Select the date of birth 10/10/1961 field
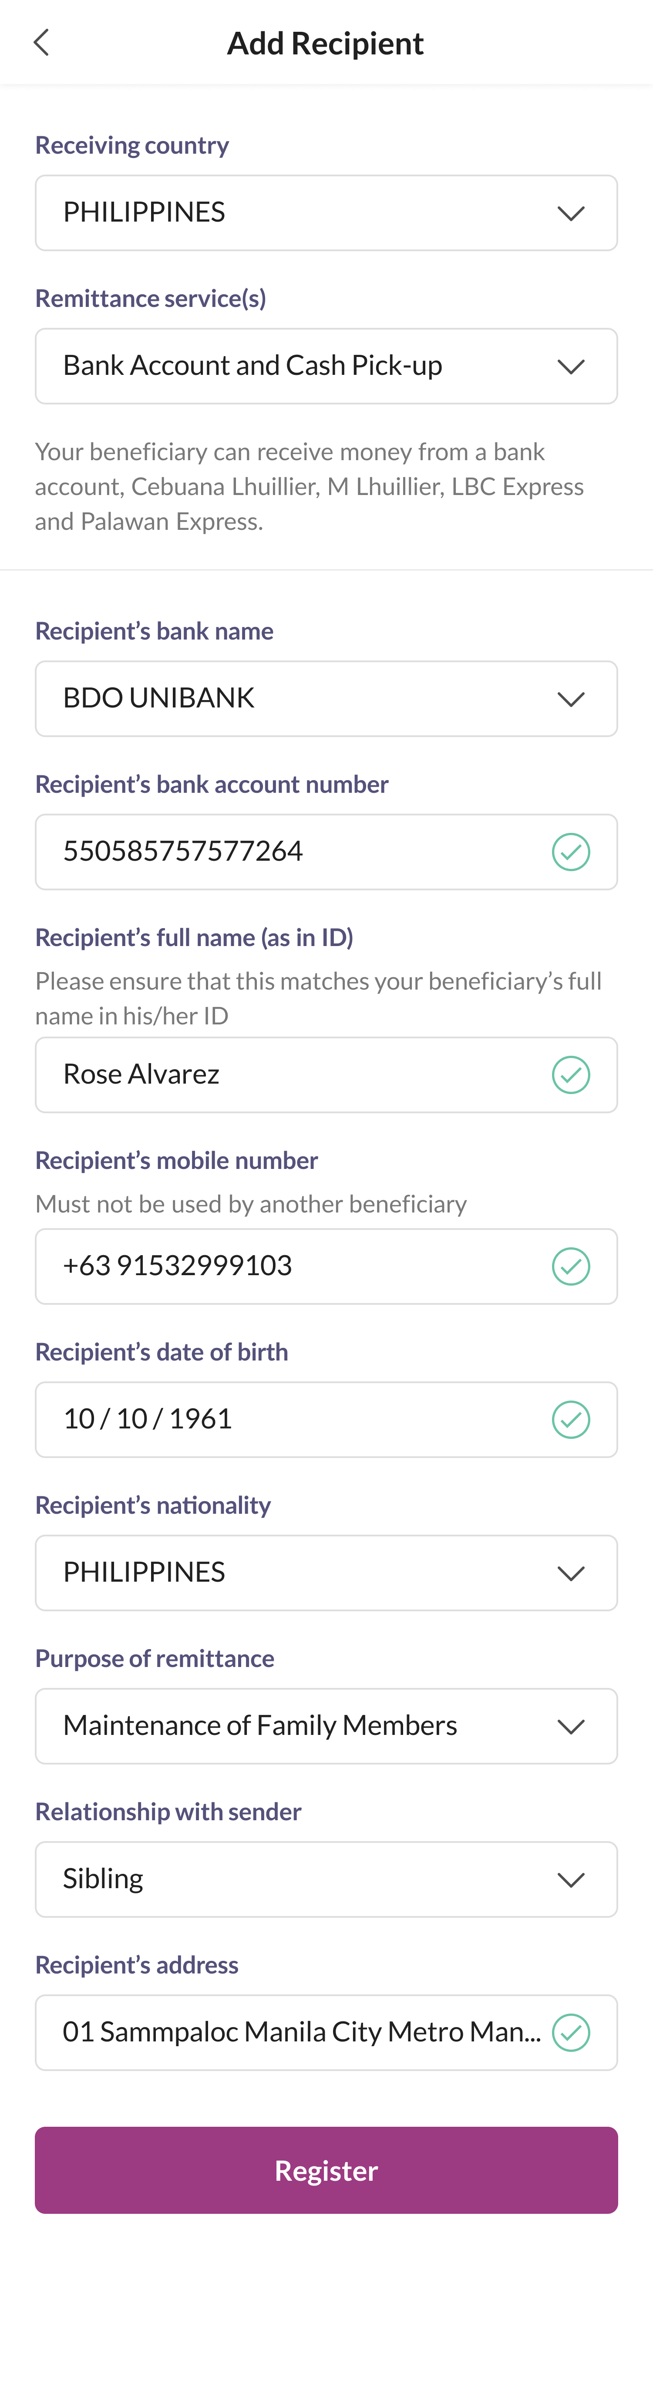The width and height of the screenshot is (653, 2381). [x=326, y=1420]
